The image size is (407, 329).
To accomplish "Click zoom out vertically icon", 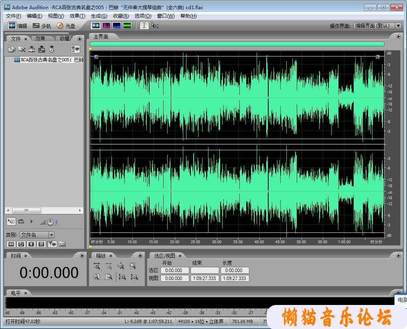I will pyautogui.click(x=134, y=277).
